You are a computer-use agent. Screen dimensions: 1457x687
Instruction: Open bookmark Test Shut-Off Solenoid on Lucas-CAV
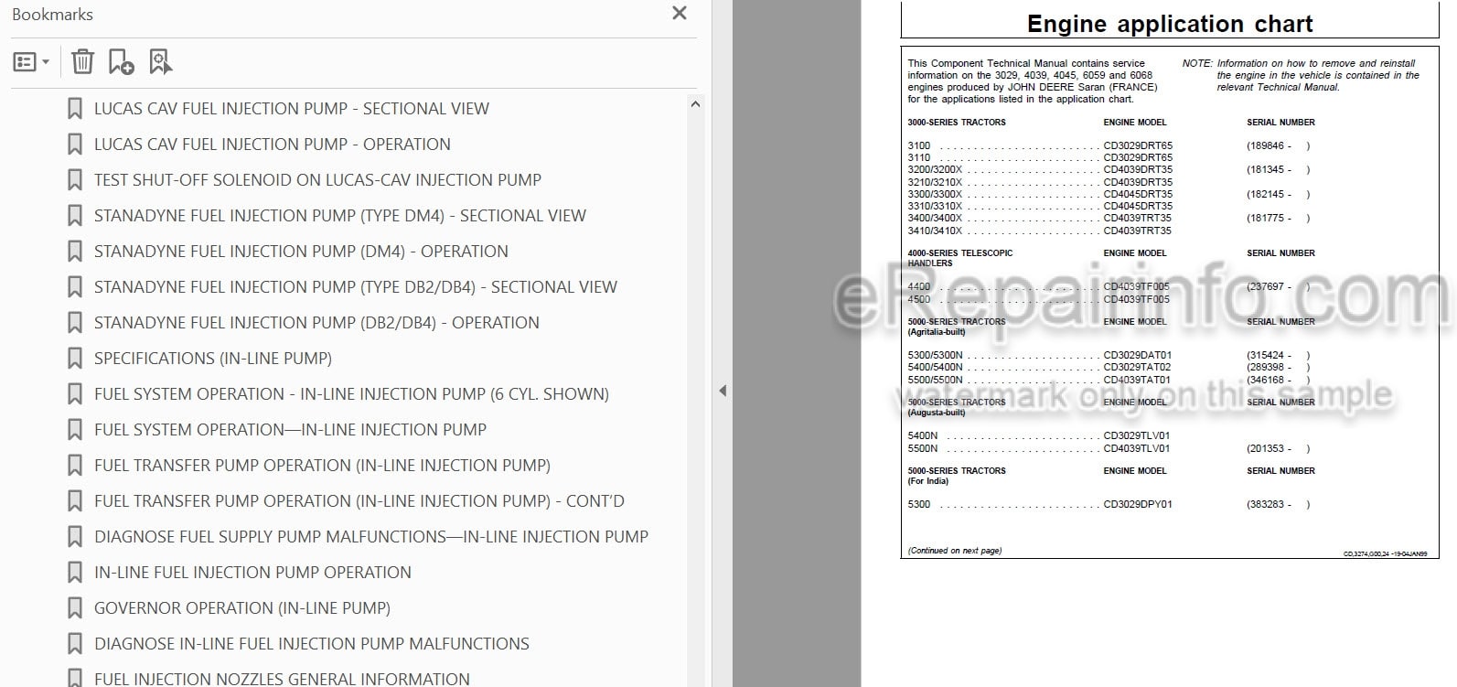(x=317, y=179)
